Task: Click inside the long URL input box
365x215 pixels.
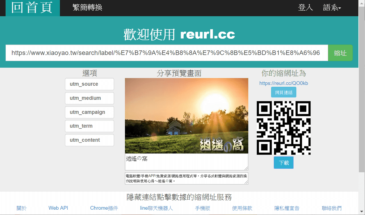Action: point(167,53)
